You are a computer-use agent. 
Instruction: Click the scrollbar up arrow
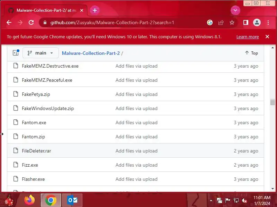pyautogui.click(x=272, y=48)
